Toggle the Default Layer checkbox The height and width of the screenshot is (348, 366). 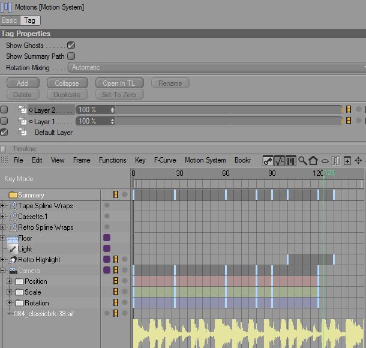click(4, 133)
